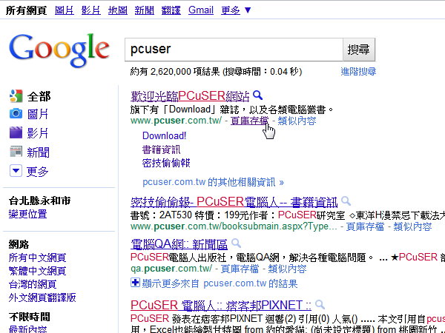The height and width of the screenshot is (333, 445).
Task: Open preview magnifier beside 痞客邦PIXNET result
Action: pos(320,305)
